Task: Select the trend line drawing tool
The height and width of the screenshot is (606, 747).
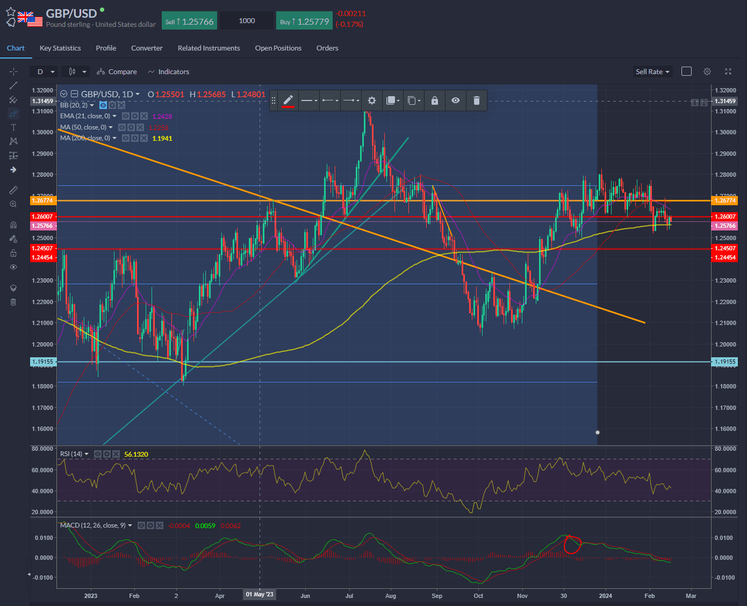Action: pyautogui.click(x=13, y=85)
